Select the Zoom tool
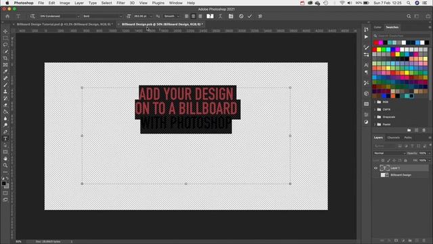Viewport: 433px width, 244px height. coord(5,165)
